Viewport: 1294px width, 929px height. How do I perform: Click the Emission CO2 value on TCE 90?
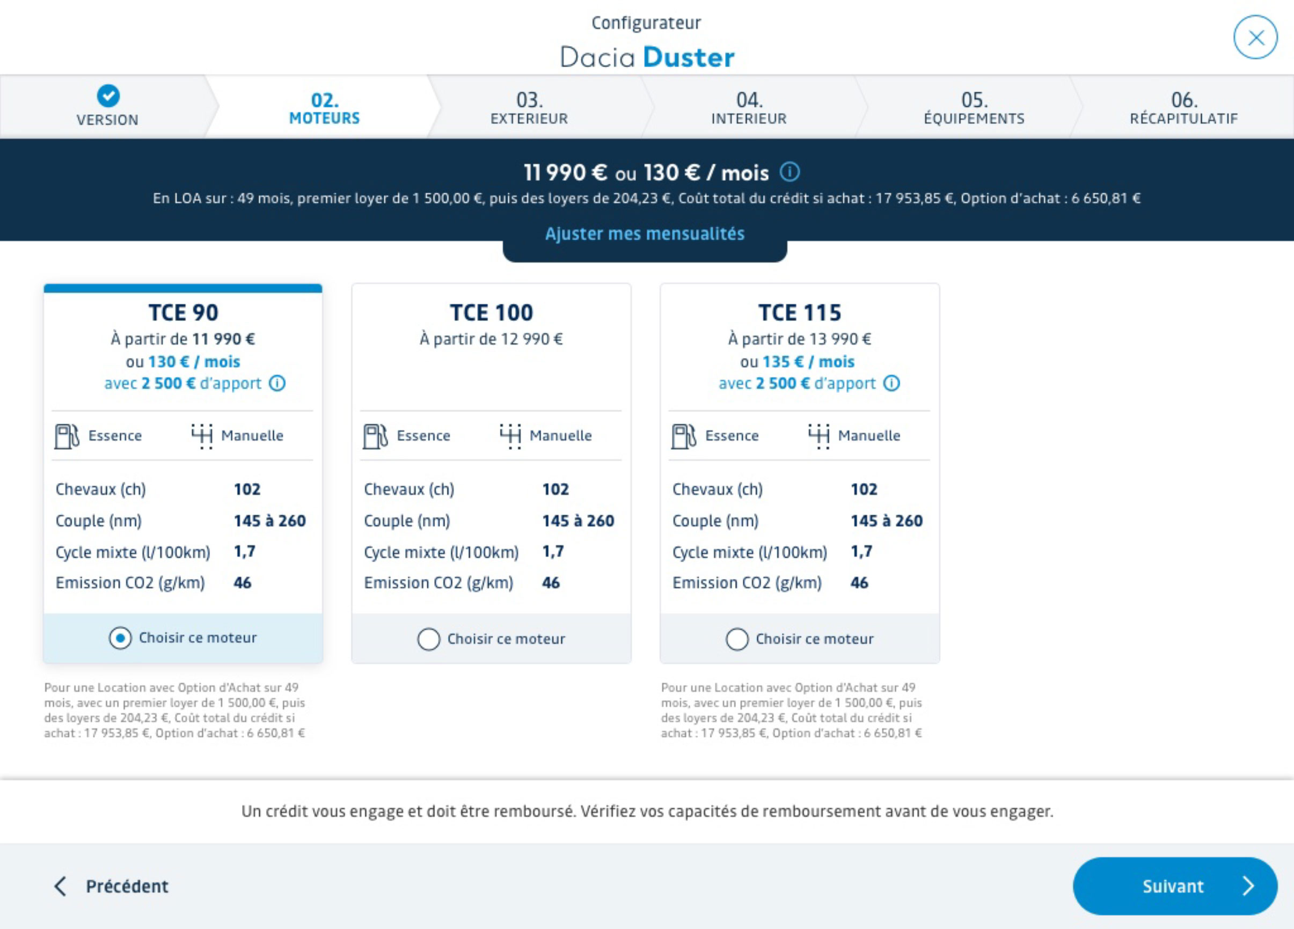click(x=243, y=583)
